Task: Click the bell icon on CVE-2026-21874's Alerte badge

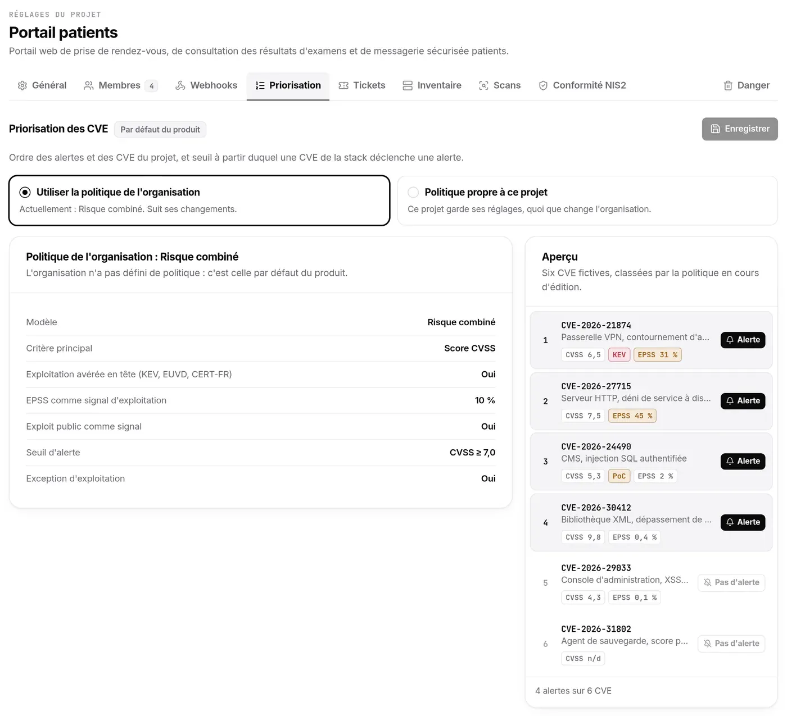Action: pyautogui.click(x=730, y=340)
